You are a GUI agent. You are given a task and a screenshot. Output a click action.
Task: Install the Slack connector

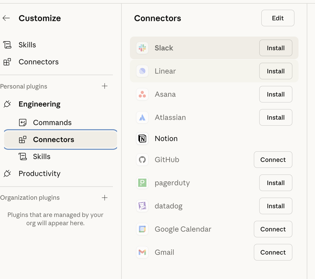(276, 48)
